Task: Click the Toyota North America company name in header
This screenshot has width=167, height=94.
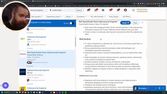Action: point(86,24)
